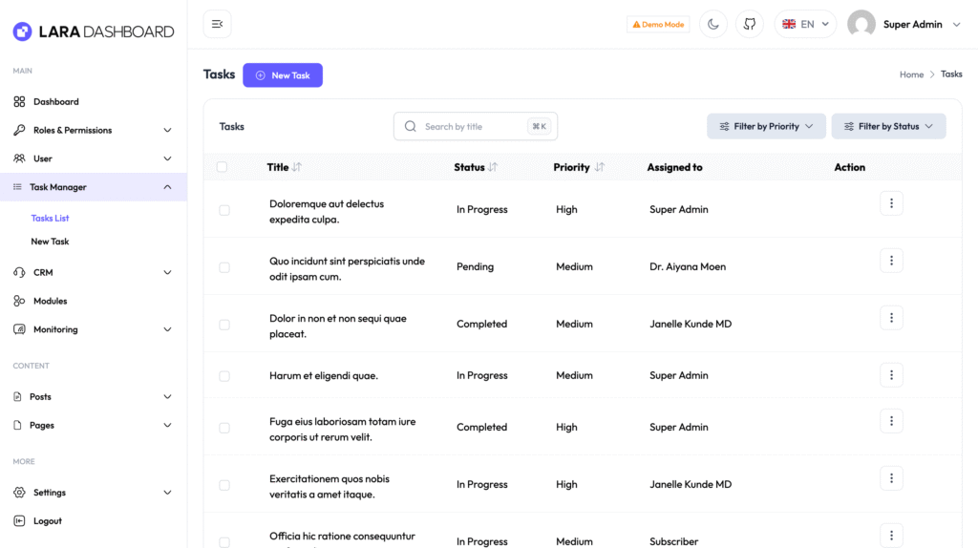Expand the Posts menu chevron
This screenshot has height=548, width=978.
(167, 397)
